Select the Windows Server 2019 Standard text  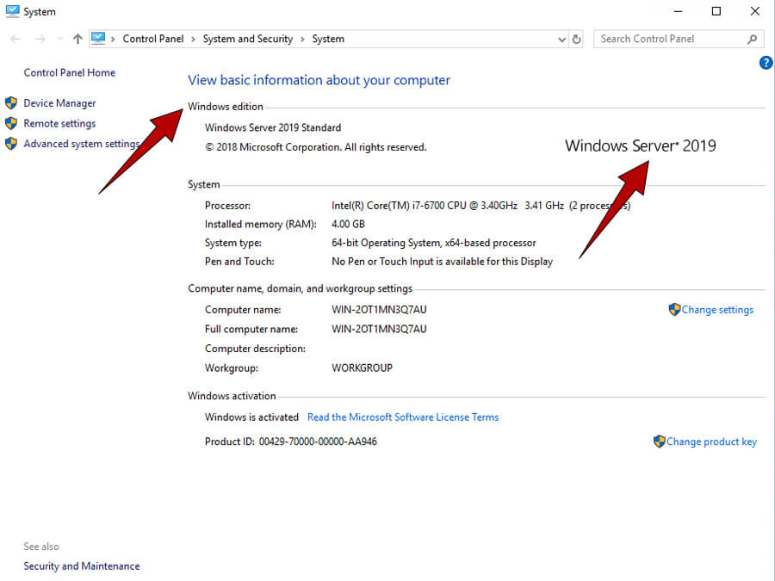tap(273, 127)
